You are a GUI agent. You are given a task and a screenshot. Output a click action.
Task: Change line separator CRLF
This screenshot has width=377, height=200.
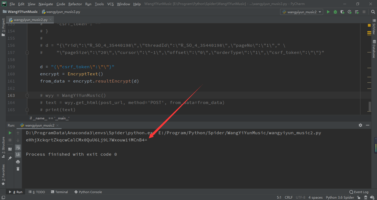pyautogui.click(x=289, y=198)
